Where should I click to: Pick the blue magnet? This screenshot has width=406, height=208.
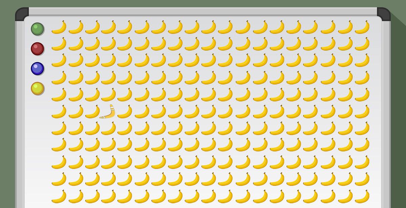click(37, 69)
